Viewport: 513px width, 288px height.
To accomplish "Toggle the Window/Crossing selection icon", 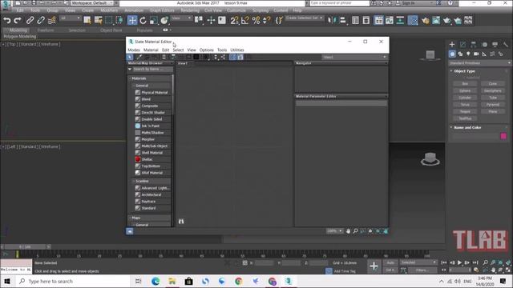I will click(x=119, y=20).
